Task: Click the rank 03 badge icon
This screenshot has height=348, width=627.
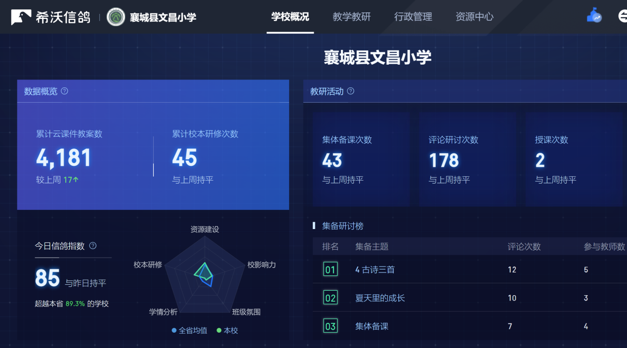Action: (x=330, y=326)
